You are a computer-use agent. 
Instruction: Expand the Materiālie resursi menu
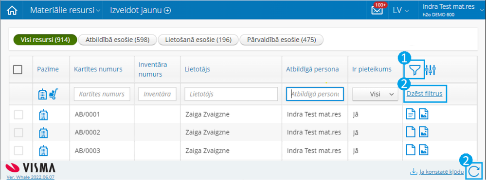click(65, 10)
